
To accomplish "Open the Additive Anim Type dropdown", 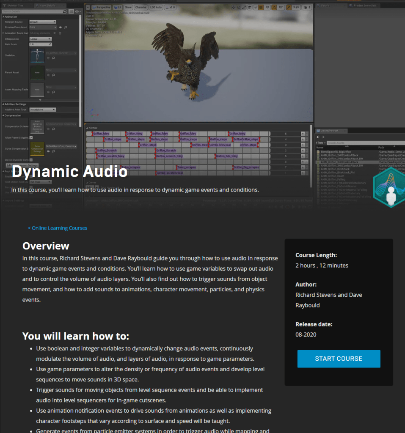I will point(42,110).
